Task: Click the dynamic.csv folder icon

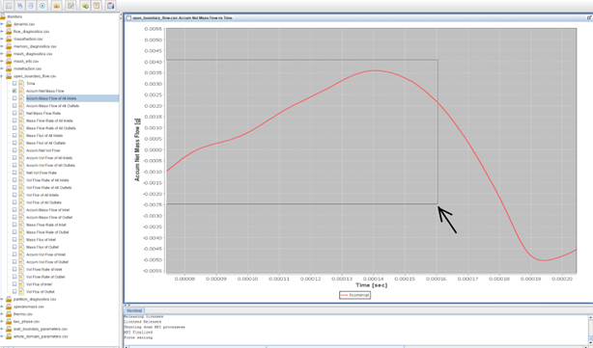Action: click(9, 24)
